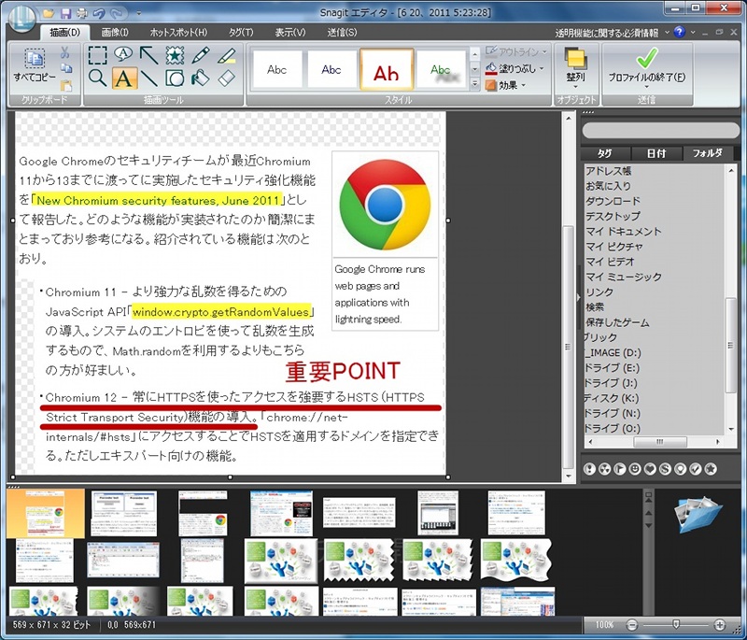Select the dashed rectangle selection tool
This screenshot has width=747, height=640.
98,55
